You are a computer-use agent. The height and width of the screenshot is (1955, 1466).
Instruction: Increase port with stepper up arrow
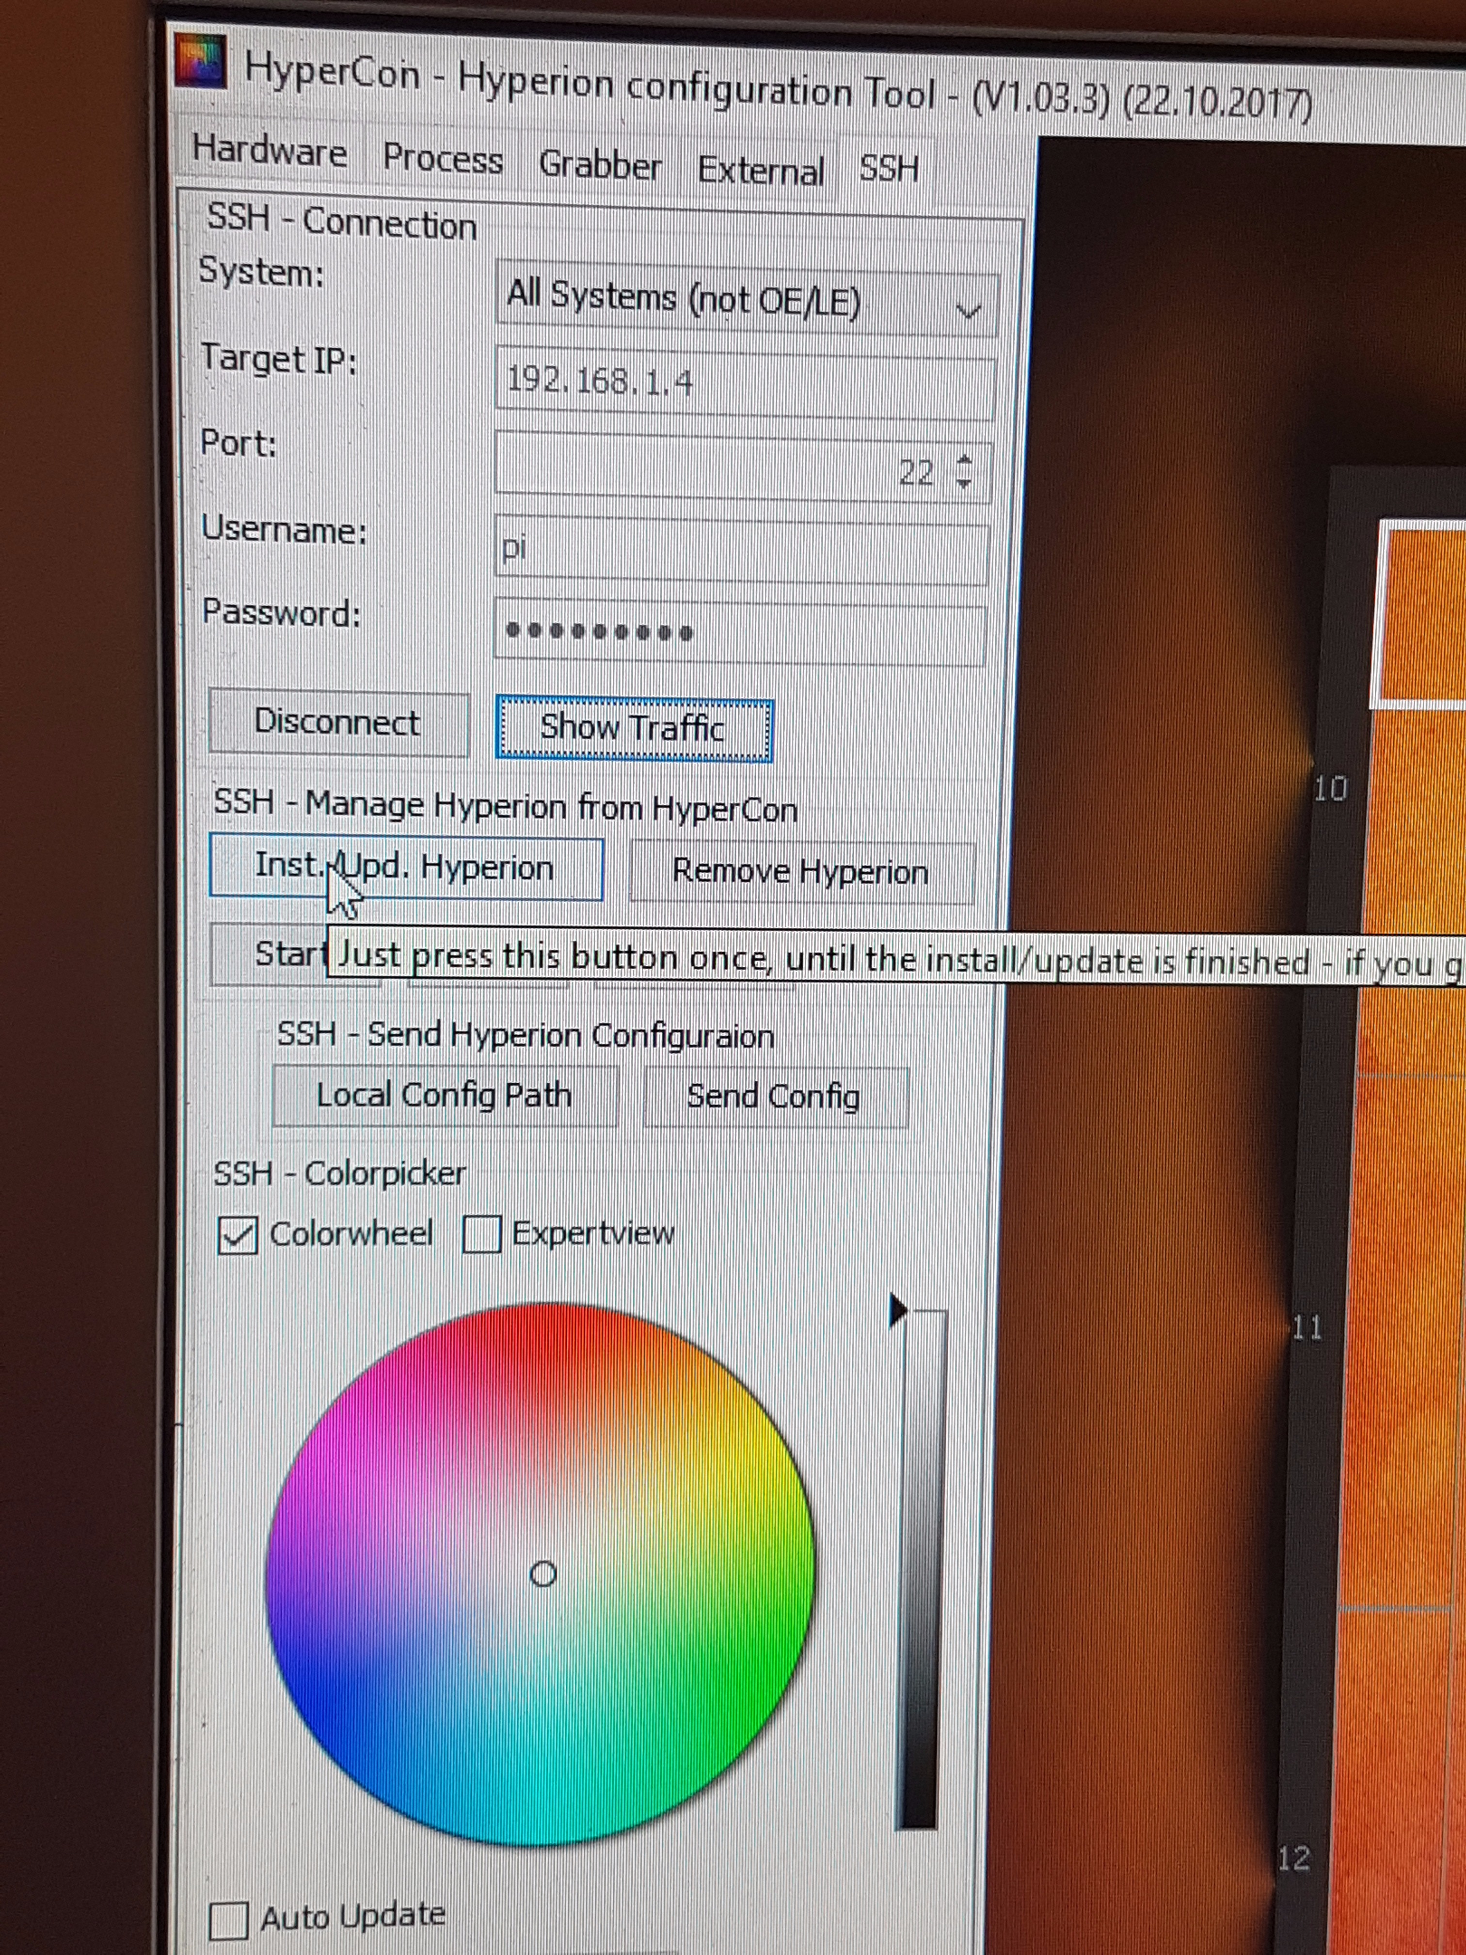coord(964,461)
